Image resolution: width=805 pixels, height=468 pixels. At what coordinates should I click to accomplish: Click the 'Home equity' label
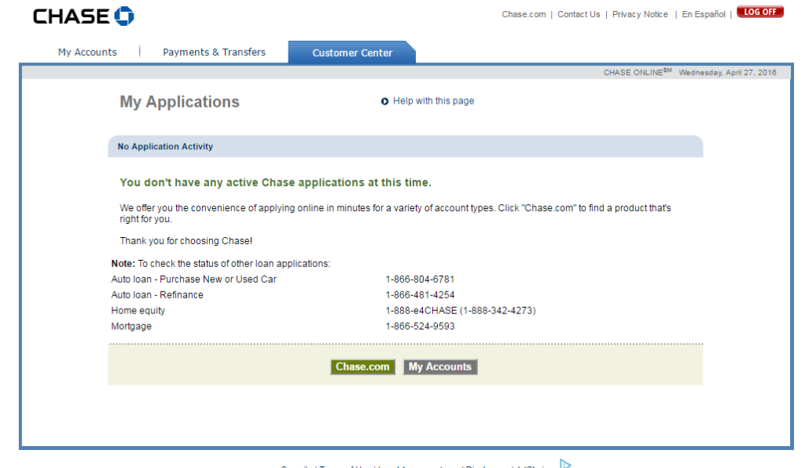coord(138,311)
